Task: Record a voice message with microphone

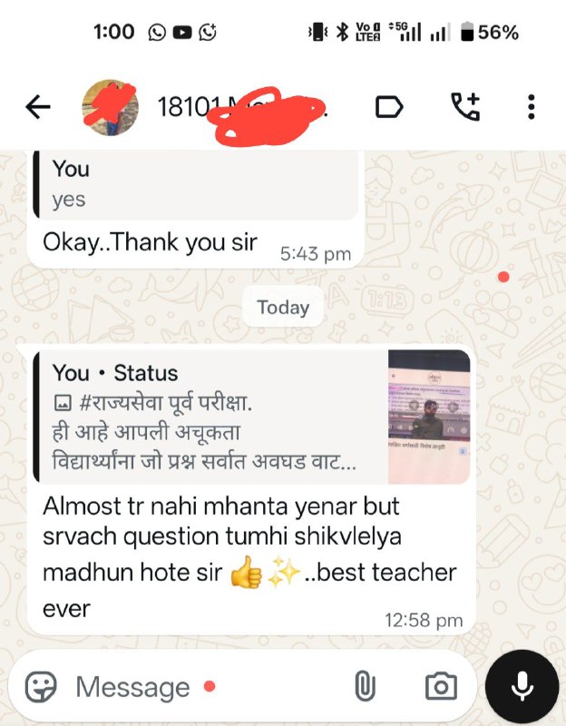Action: (522, 687)
